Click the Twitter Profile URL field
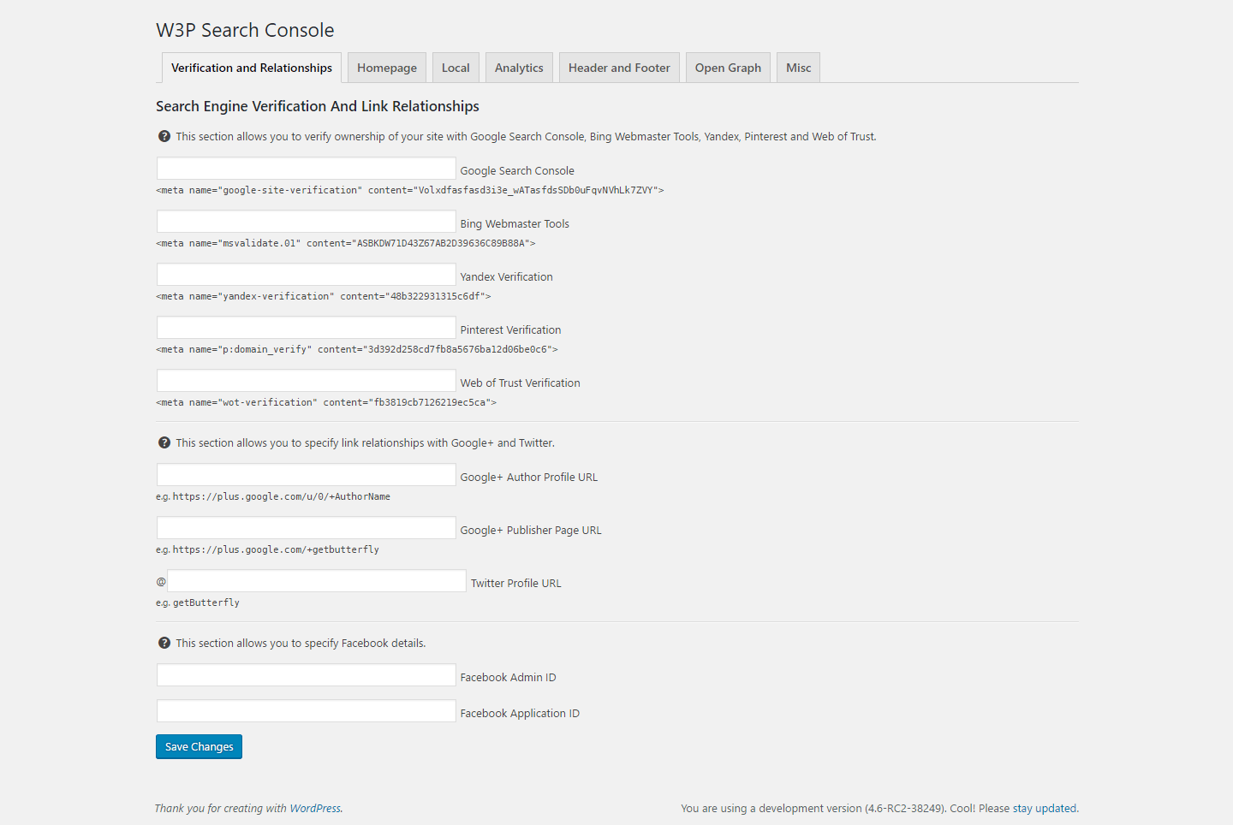The image size is (1233, 825). (317, 581)
